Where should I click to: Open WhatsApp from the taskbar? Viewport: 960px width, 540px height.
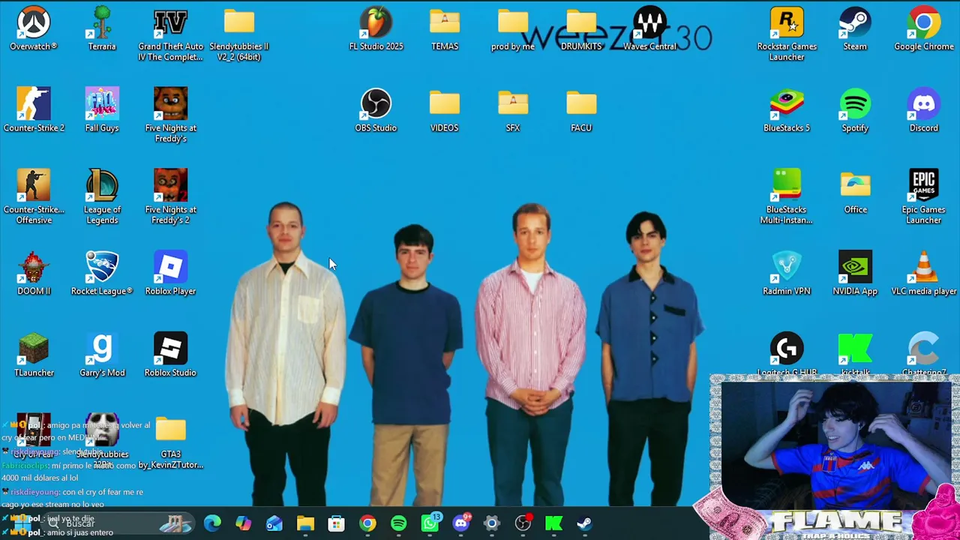430,523
